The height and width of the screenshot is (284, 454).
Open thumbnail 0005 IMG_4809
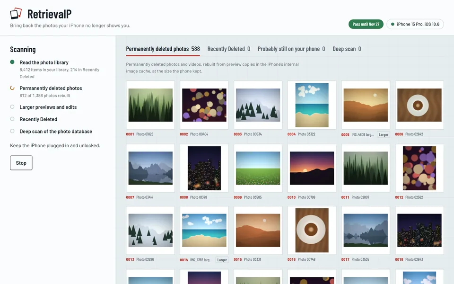tap(366, 105)
